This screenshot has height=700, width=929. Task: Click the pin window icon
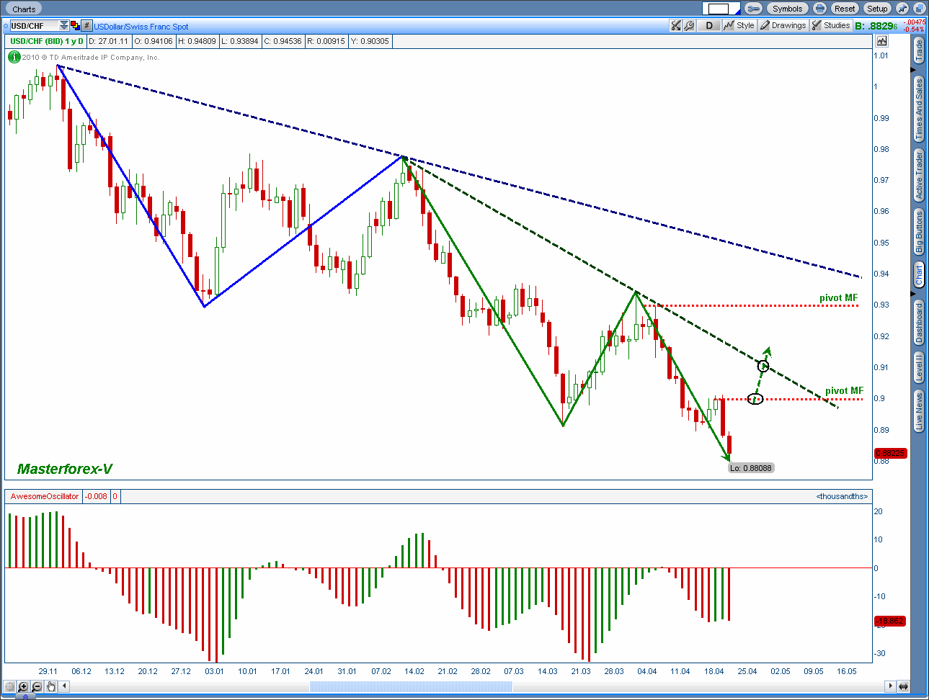902,9
